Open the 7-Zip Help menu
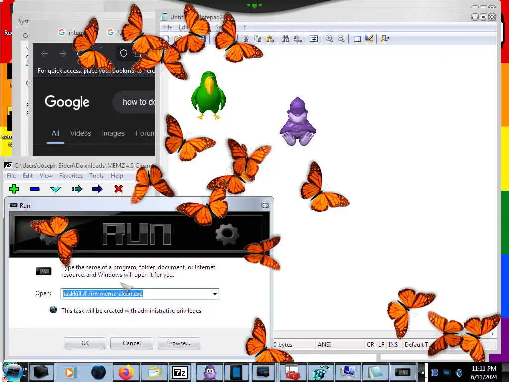This screenshot has height=382, width=509. tap(117, 176)
